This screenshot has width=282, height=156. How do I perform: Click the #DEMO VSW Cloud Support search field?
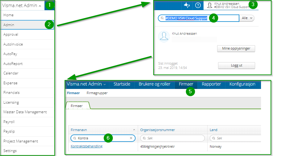199,18
